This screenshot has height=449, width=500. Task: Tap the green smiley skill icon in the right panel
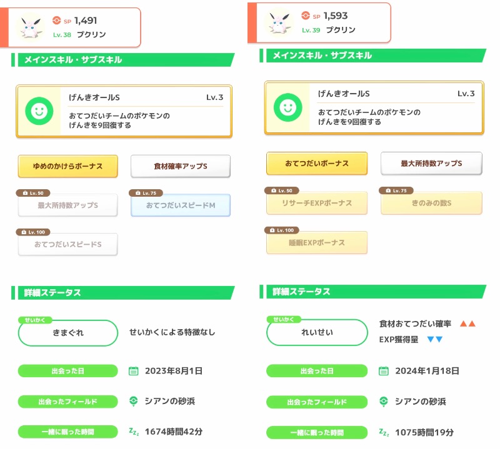(x=288, y=107)
